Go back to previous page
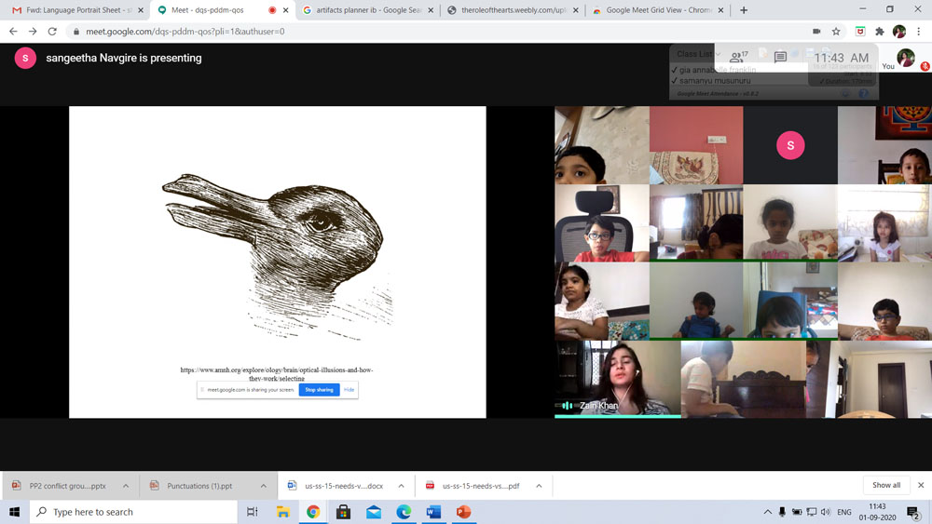 click(13, 32)
